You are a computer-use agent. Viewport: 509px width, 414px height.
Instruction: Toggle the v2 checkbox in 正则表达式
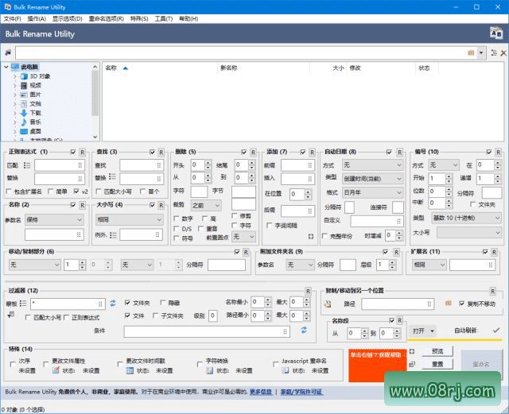tap(76, 192)
